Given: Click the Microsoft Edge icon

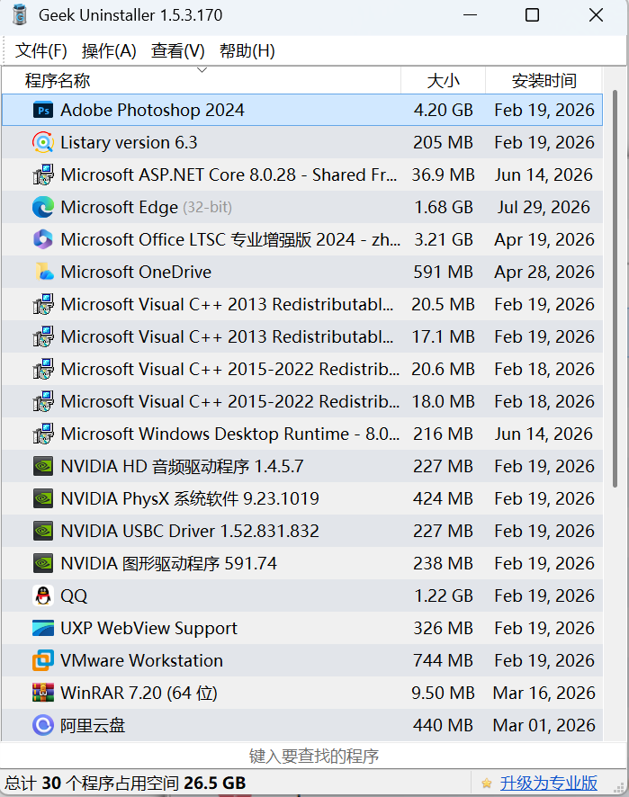Looking at the screenshot, I should click(43, 208).
